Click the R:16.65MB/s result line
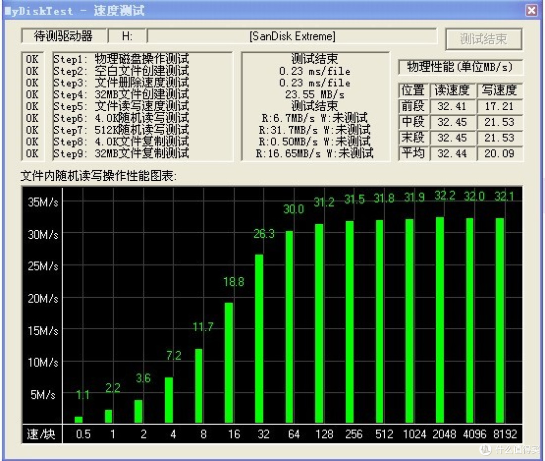This screenshot has height=461, width=545. 314,153
